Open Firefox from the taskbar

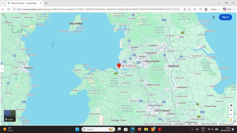139,129
